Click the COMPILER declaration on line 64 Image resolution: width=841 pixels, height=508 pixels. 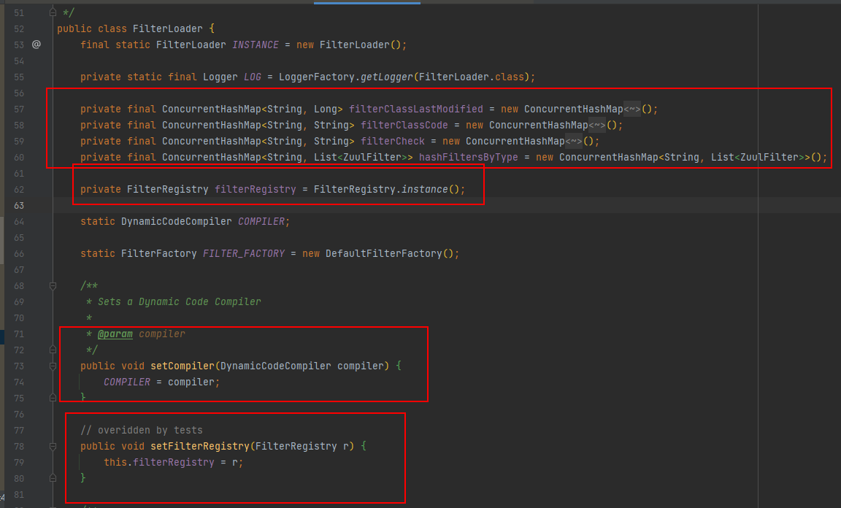261,222
